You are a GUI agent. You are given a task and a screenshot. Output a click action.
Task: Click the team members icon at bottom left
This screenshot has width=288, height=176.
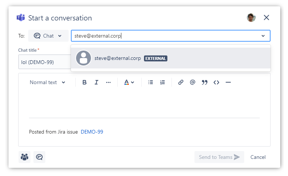coord(24,157)
